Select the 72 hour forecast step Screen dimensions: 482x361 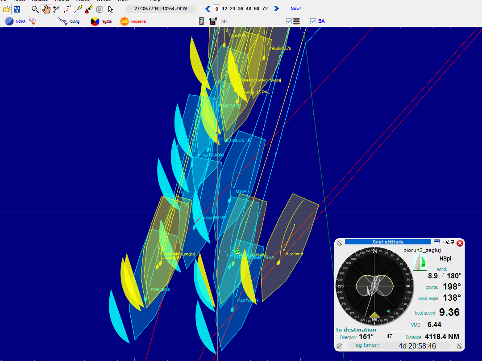click(265, 8)
